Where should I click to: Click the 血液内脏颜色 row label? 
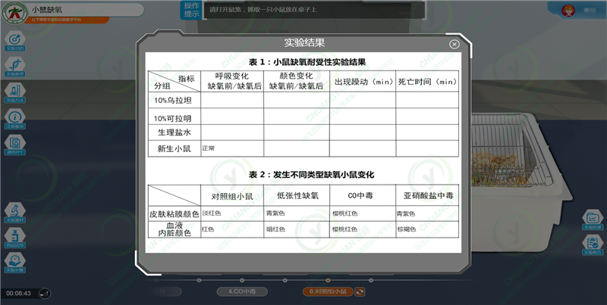175,229
